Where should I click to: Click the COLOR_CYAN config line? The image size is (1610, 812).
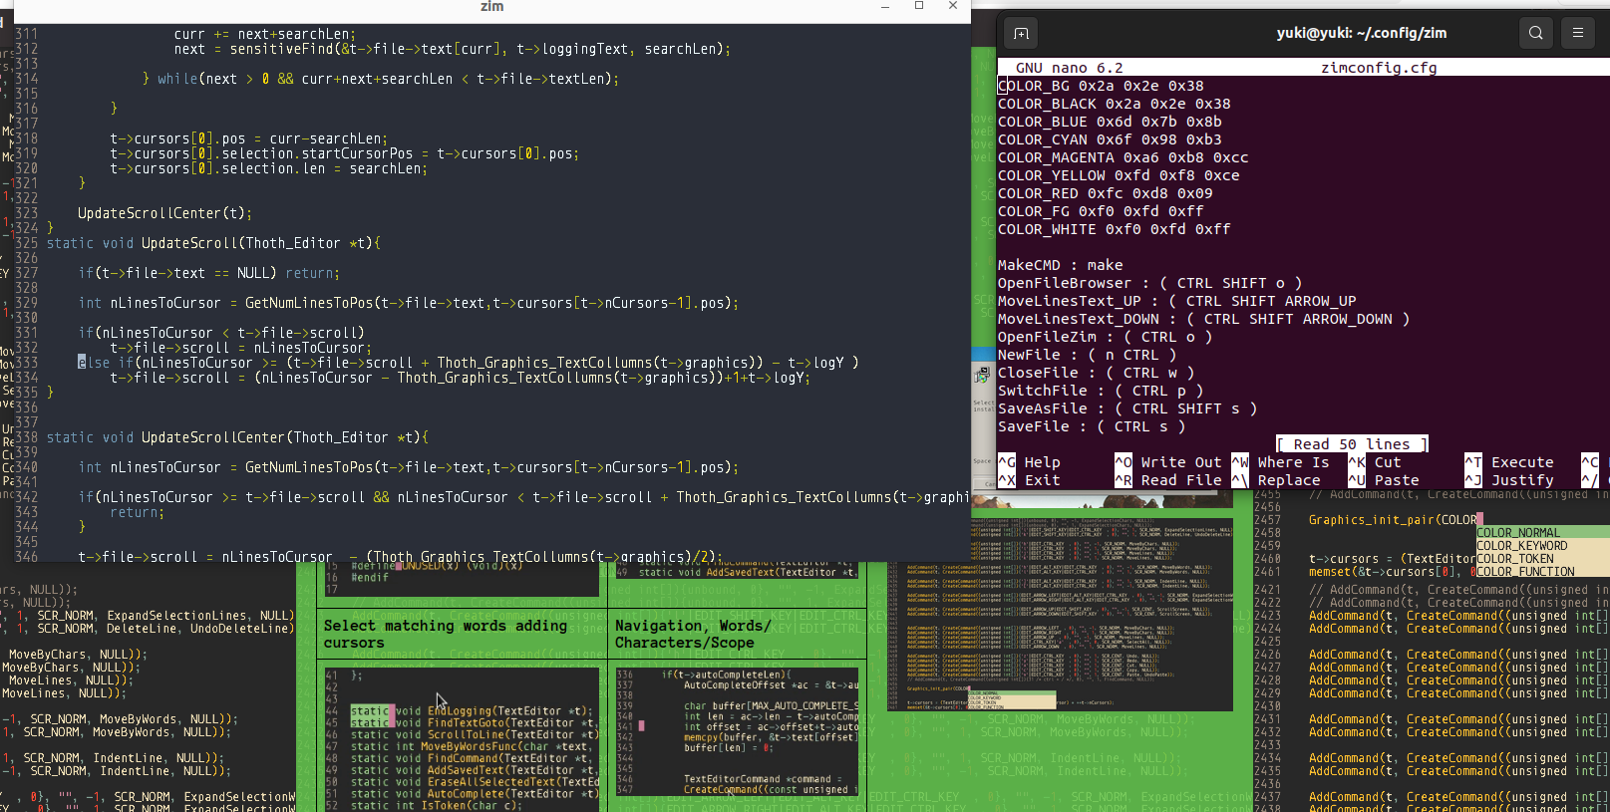coord(1110,139)
